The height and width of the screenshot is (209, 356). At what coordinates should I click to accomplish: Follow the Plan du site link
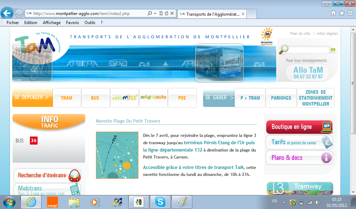(x=300, y=33)
